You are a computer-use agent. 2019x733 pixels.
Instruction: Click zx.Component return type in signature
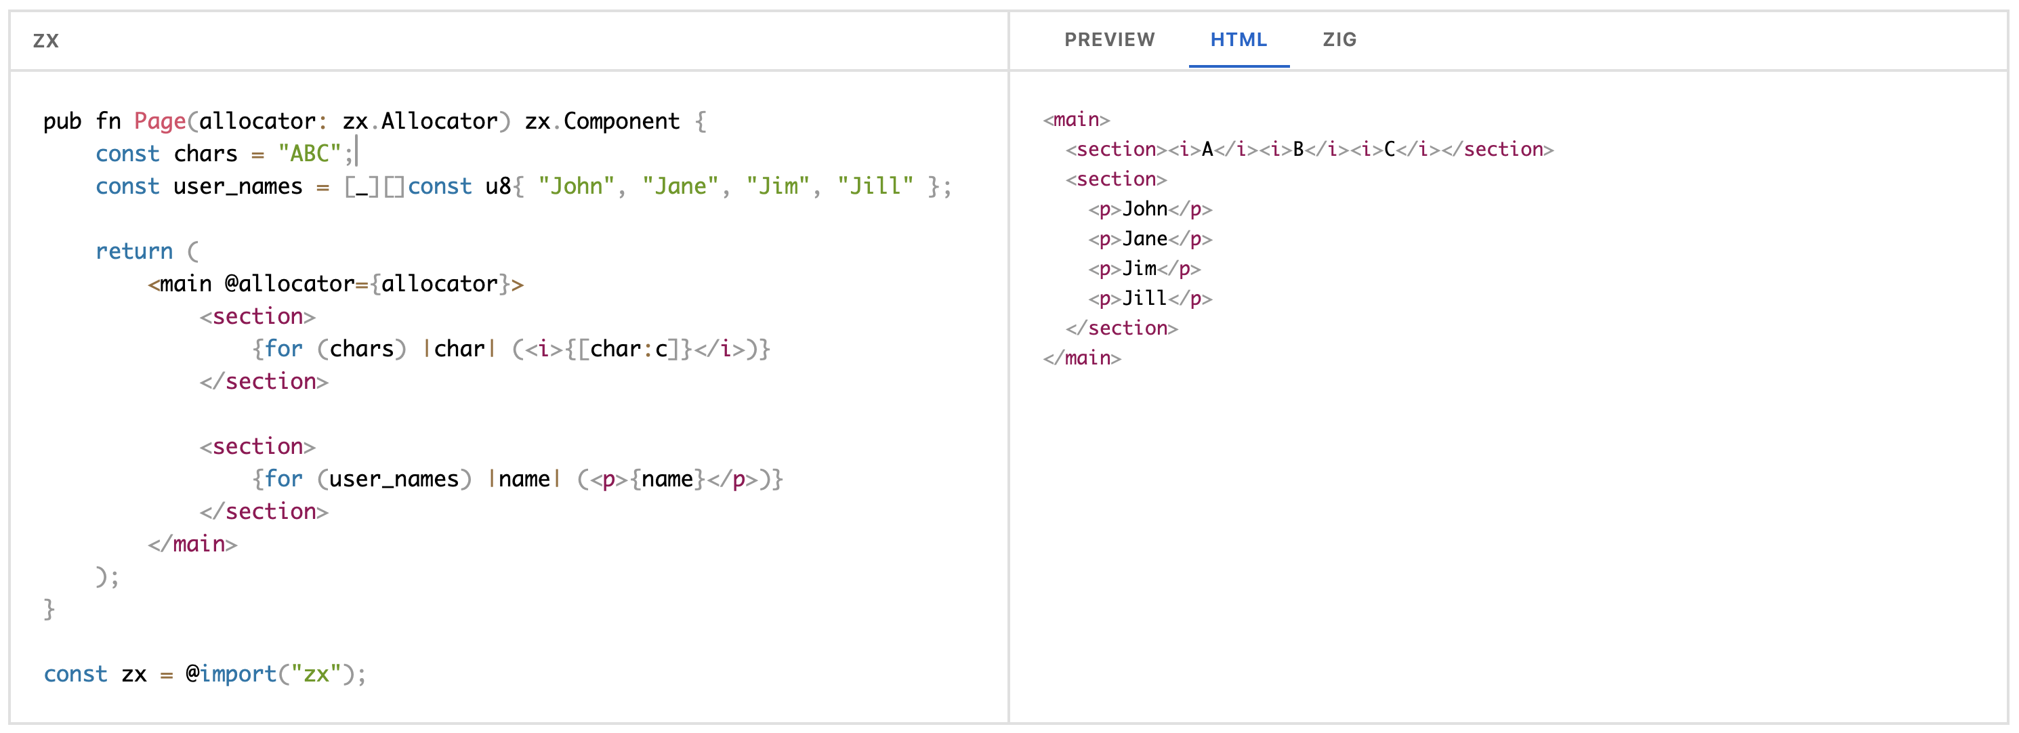point(601,121)
